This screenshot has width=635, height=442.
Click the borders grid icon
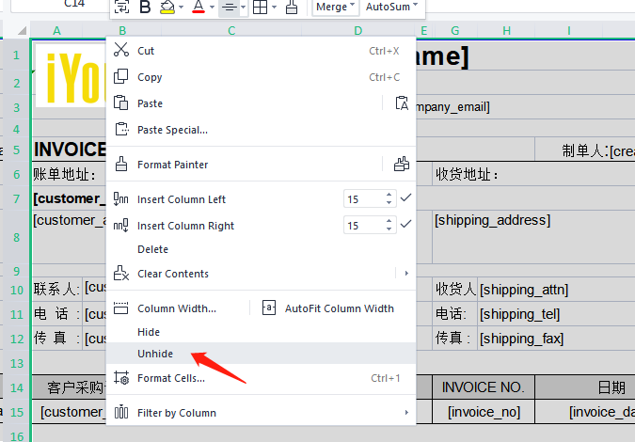tap(260, 8)
